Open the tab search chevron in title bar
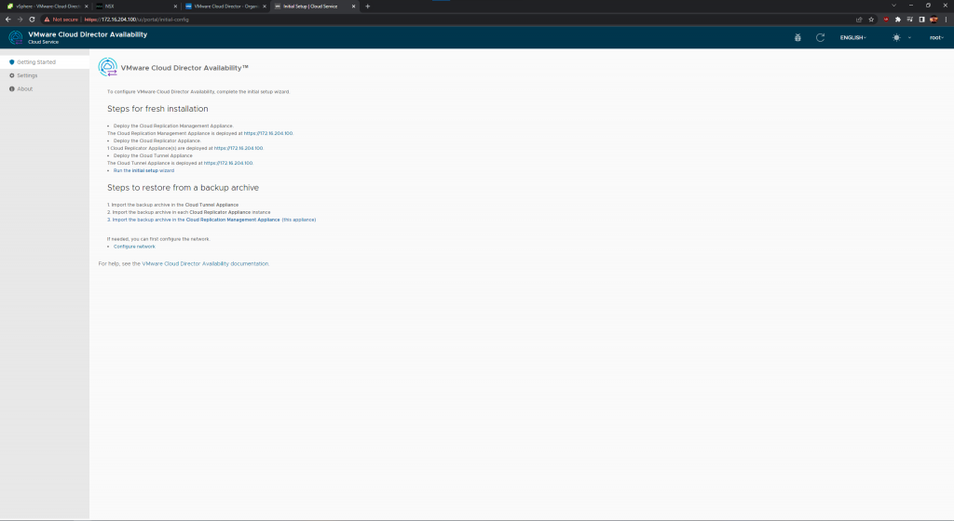Screen dimensions: 954x521 coord(893,6)
